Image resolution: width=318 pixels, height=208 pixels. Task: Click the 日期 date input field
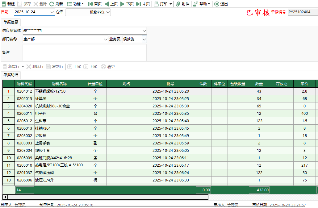33,12
